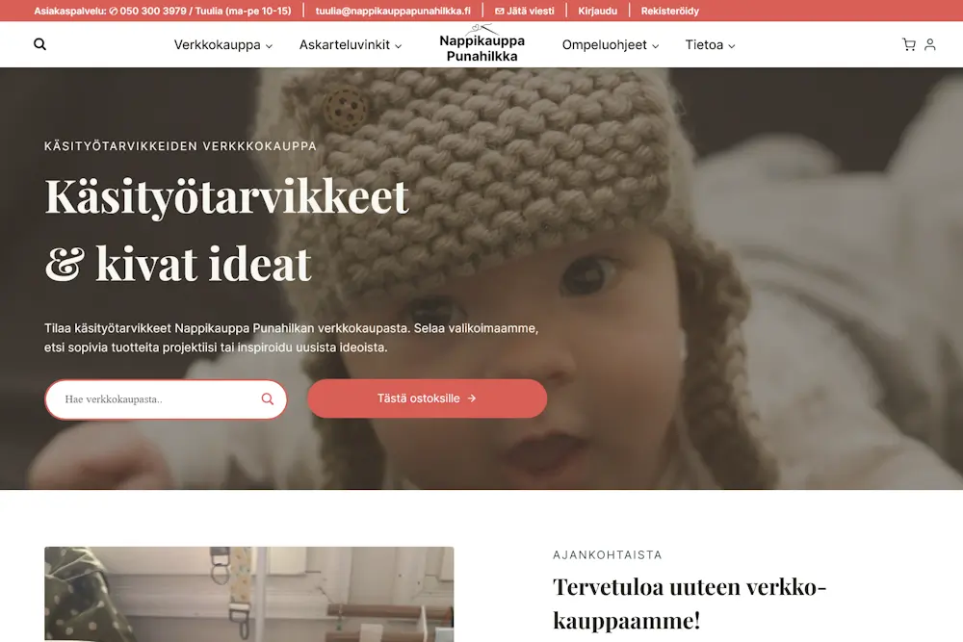Focus the Hae verkkokaupasta search field
Image resolution: width=963 pixels, height=642 pixels.
(x=166, y=399)
